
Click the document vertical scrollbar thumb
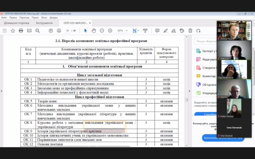tap(186, 100)
